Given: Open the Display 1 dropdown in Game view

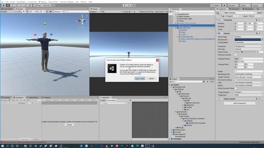Looking at the screenshot, I should click(94, 12).
